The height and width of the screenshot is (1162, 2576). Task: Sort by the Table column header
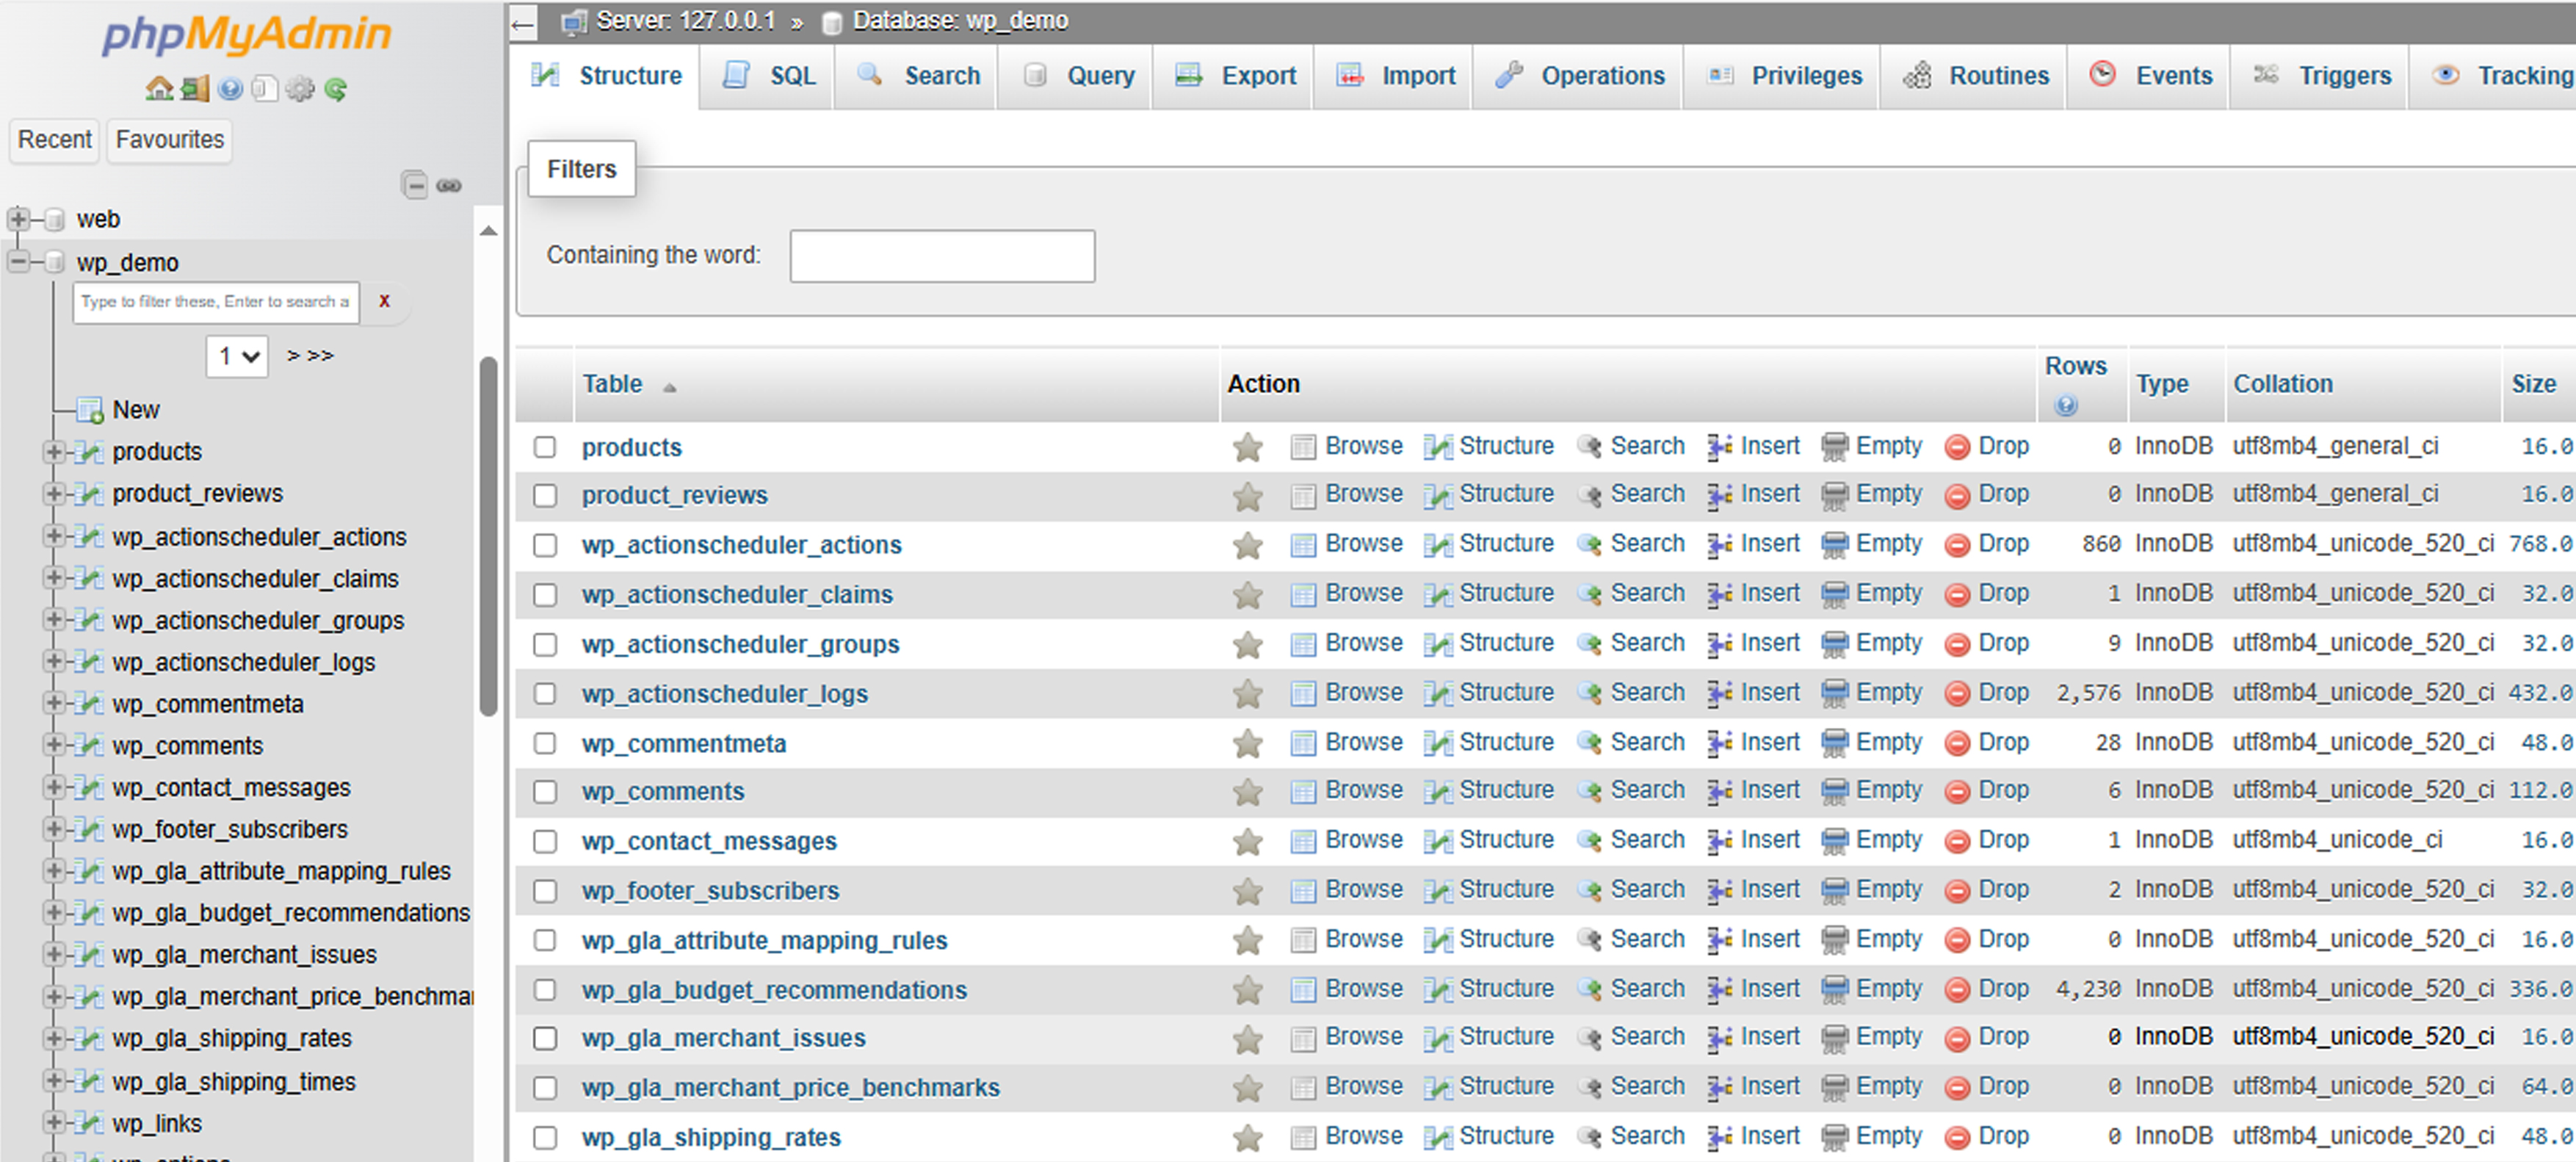[x=612, y=384]
